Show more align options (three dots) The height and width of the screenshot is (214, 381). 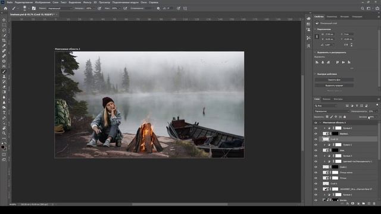352,68
